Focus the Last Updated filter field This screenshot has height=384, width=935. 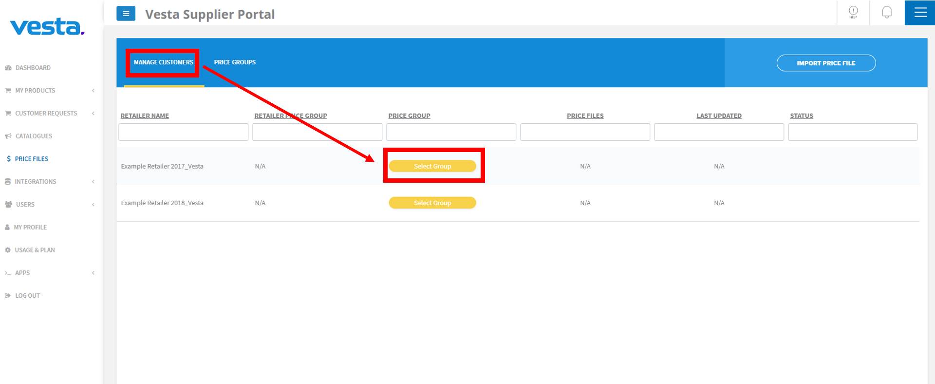coord(719,132)
